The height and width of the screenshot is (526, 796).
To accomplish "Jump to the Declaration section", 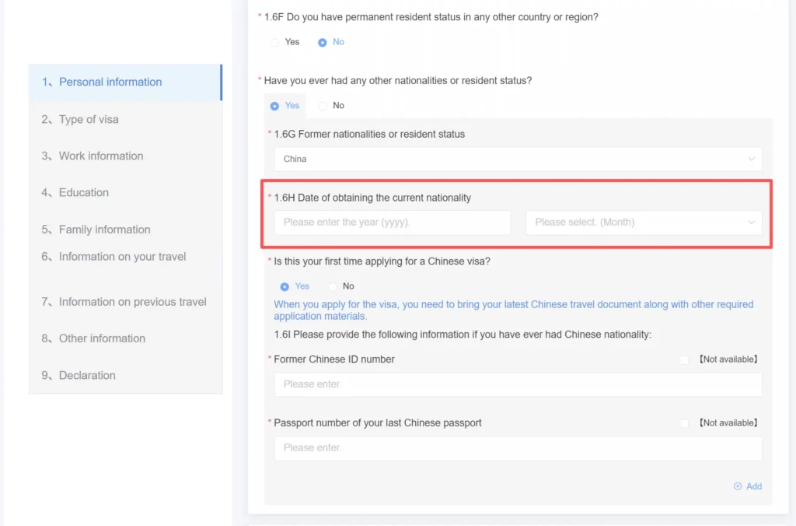I will pos(87,375).
